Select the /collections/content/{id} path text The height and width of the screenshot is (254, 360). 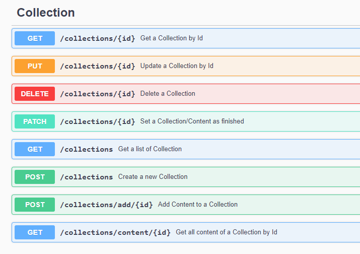pos(115,232)
